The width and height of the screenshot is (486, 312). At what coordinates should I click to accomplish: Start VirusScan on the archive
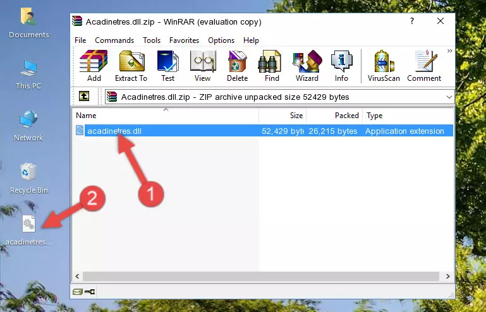click(x=384, y=66)
